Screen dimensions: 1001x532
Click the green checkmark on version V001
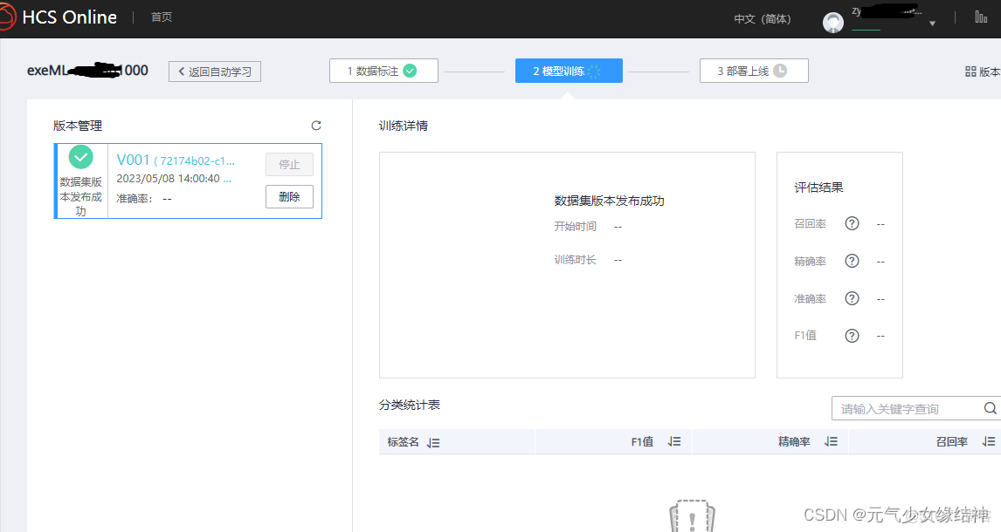(x=80, y=158)
